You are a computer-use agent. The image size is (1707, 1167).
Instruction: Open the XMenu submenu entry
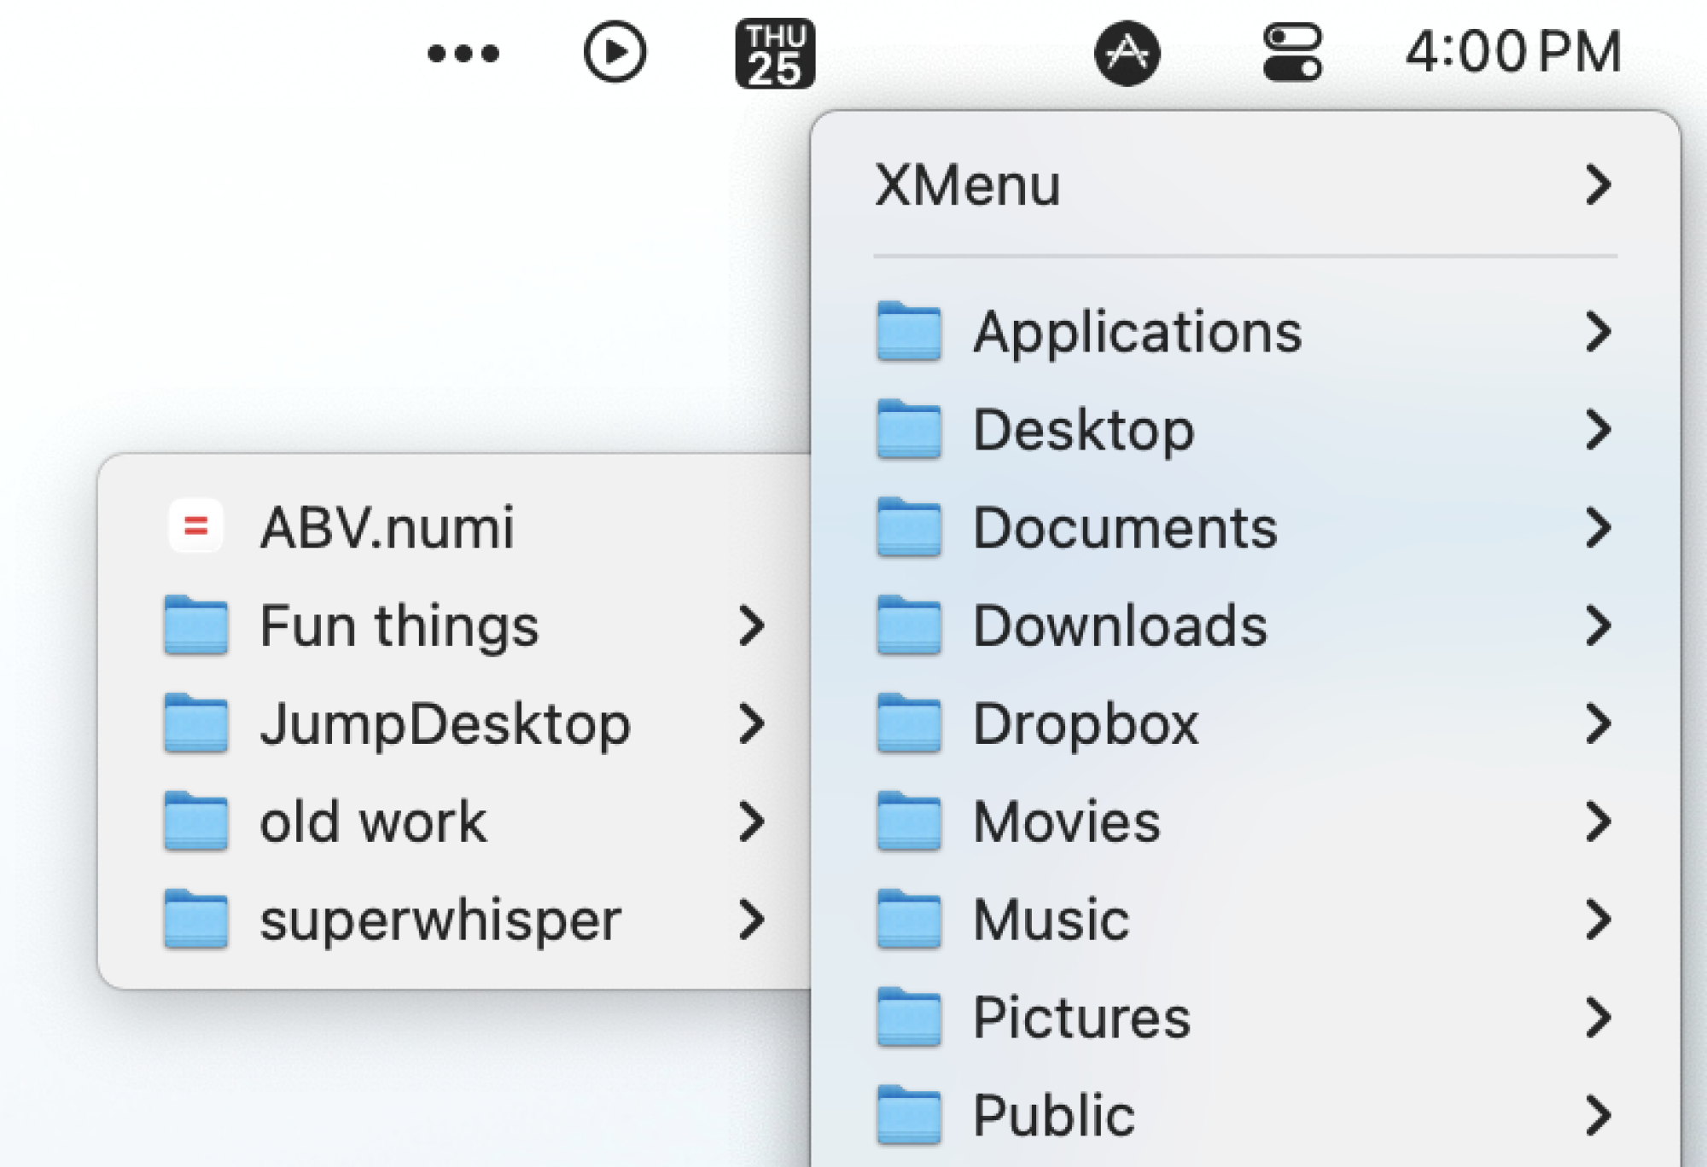pyautogui.click(x=1245, y=184)
